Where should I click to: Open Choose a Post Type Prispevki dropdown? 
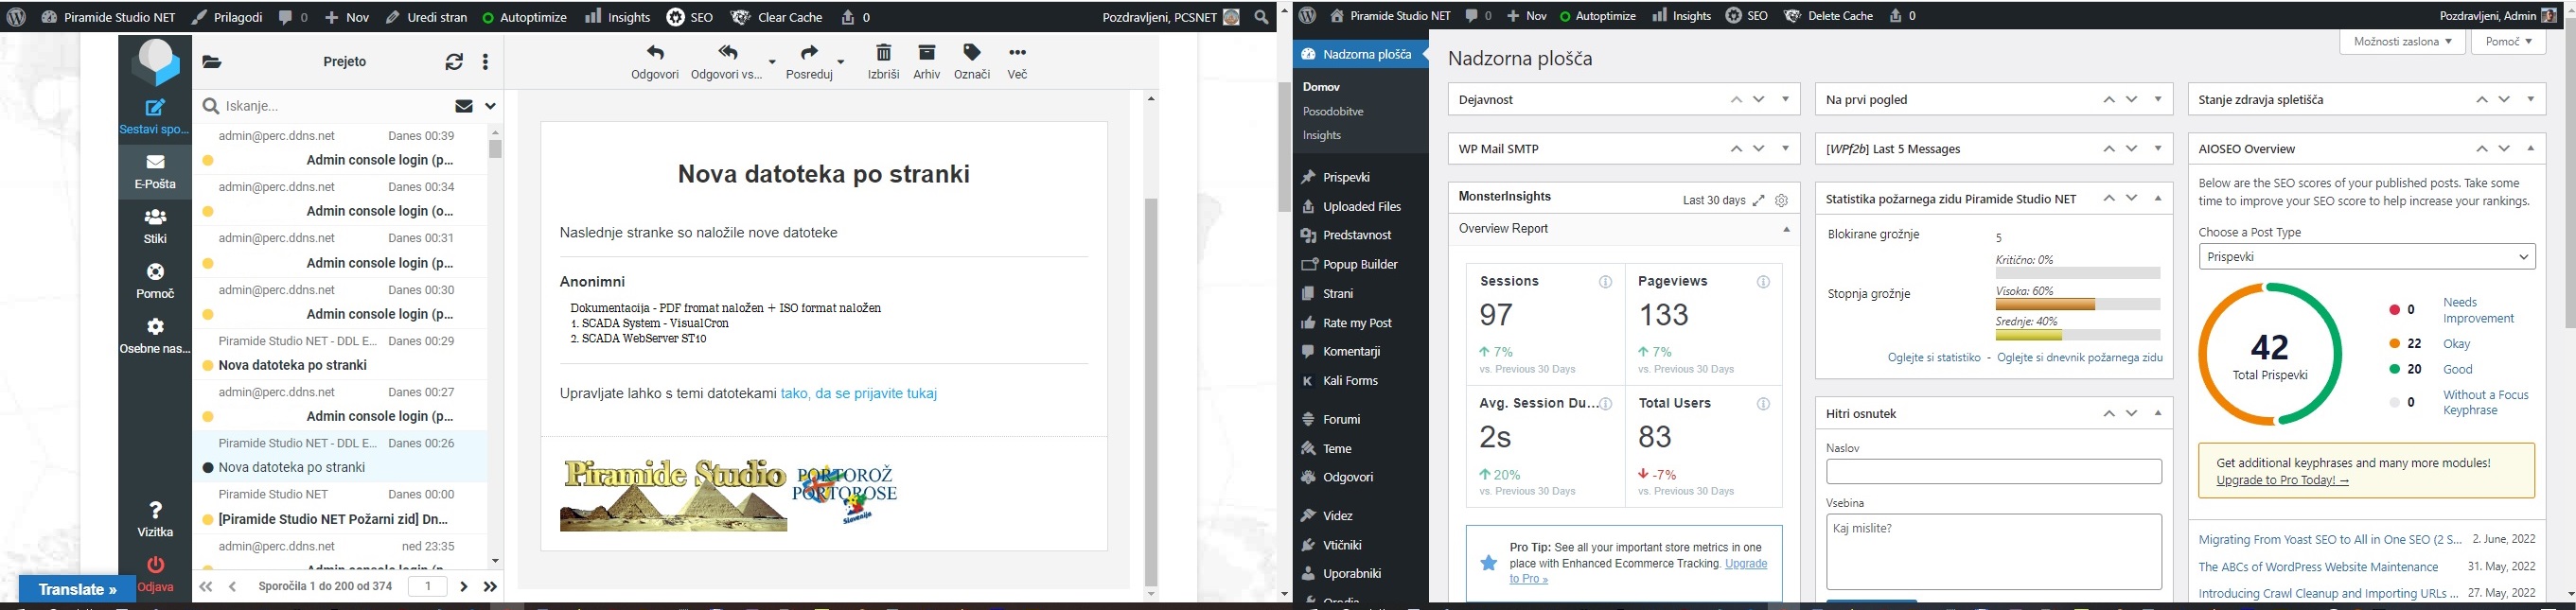click(2367, 257)
